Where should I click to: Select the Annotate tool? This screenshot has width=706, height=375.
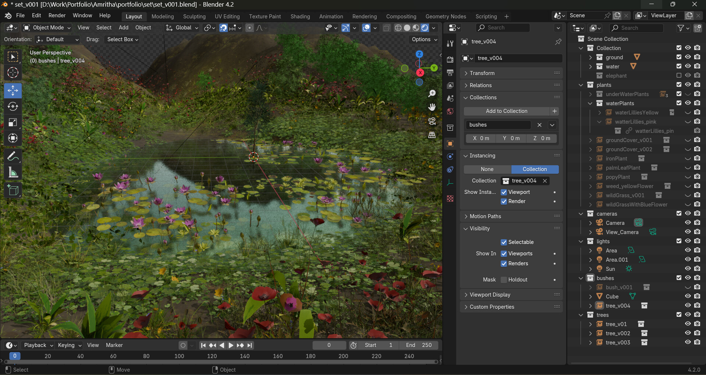[13, 156]
